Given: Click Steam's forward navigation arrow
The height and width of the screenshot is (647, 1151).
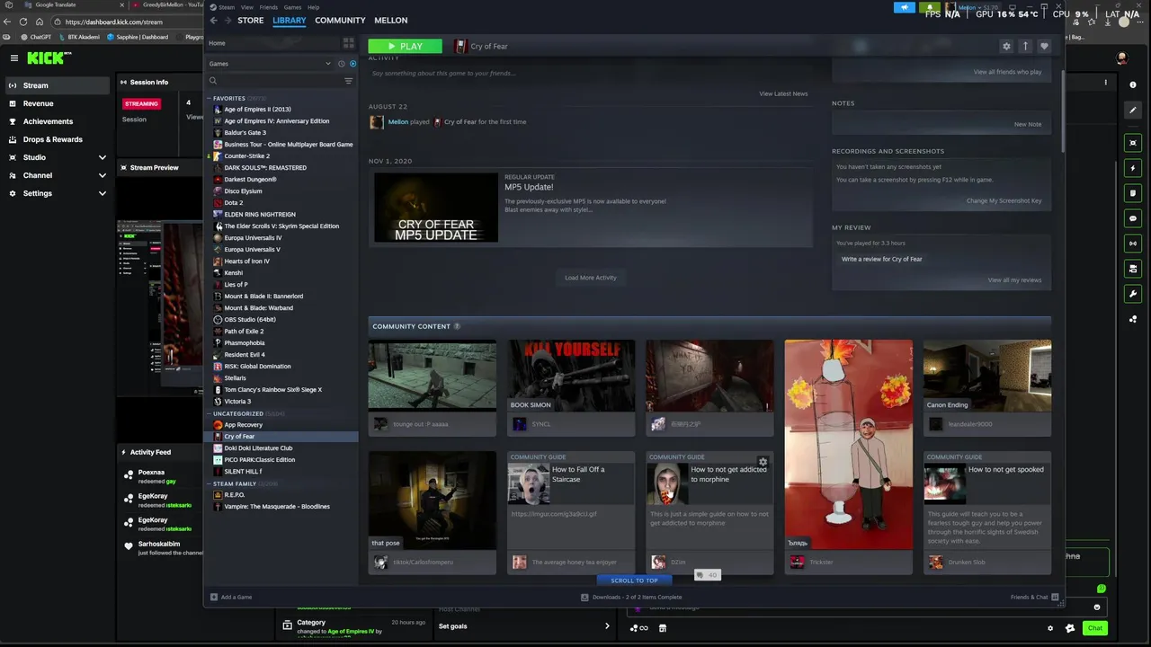Looking at the screenshot, I should pos(228,20).
